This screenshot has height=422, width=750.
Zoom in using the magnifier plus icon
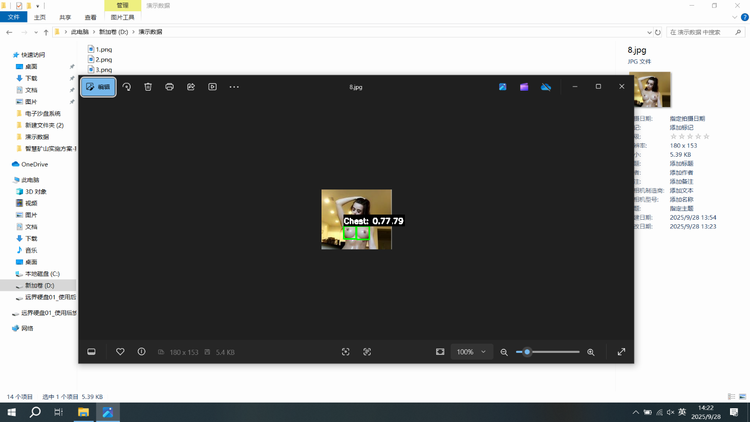point(591,352)
